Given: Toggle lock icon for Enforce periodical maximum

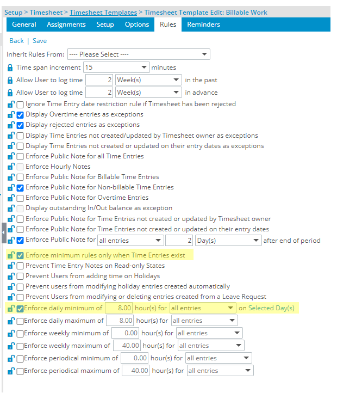Looking at the screenshot, I should 11,371.
